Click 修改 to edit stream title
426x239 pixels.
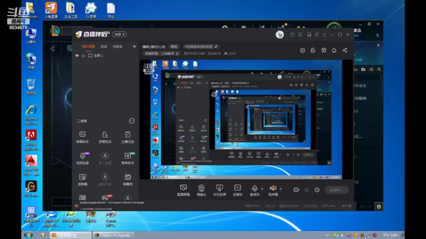pyautogui.click(x=174, y=47)
